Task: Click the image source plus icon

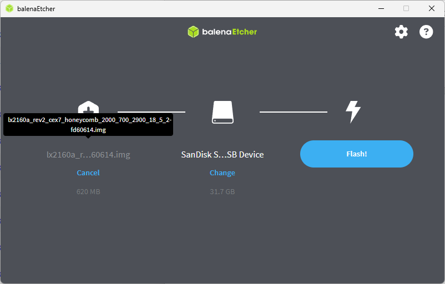Action: pos(88,107)
